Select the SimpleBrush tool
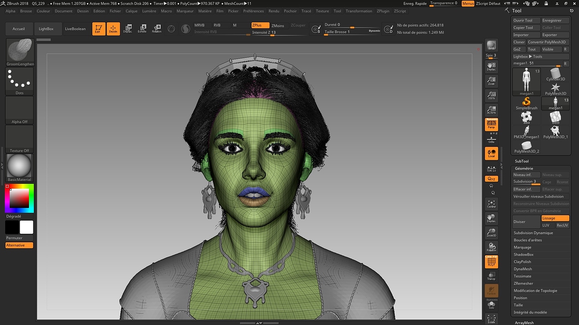 point(526,104)
